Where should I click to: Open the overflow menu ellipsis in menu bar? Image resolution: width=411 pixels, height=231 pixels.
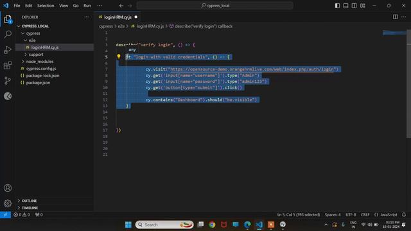(x=100, y=6)
